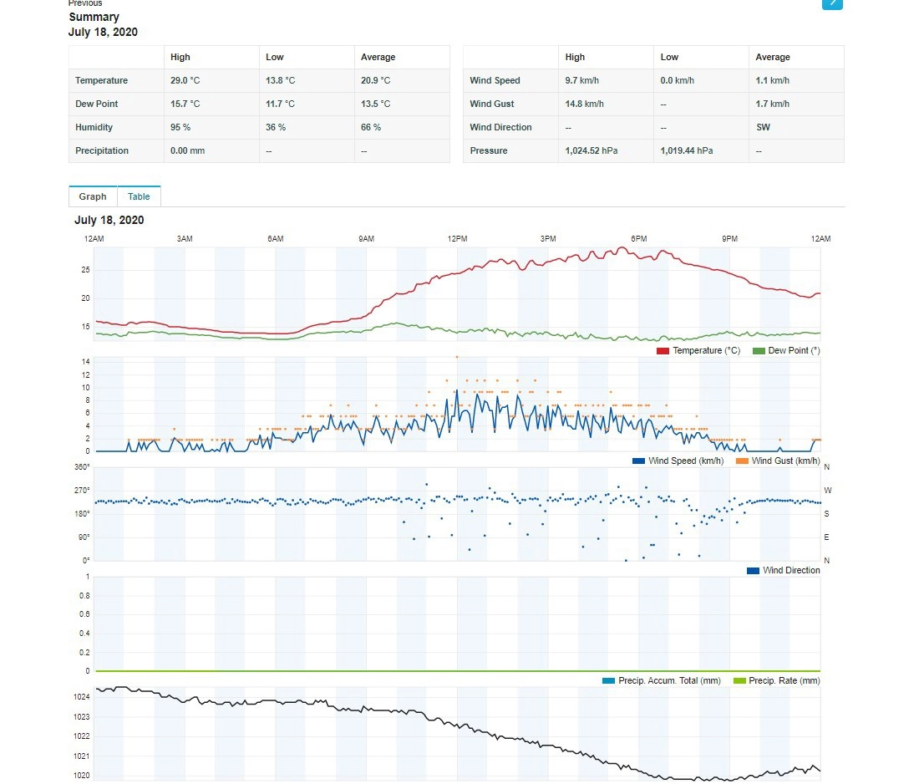Viewport: 919px width, 784px height.
Task: Click the blue next-day arrow button
Action: pos(832,3)
